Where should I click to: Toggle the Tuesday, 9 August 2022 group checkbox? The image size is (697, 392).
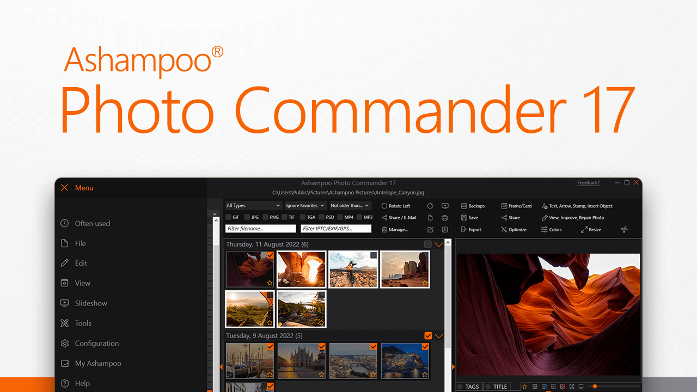(x=428, y=335)
